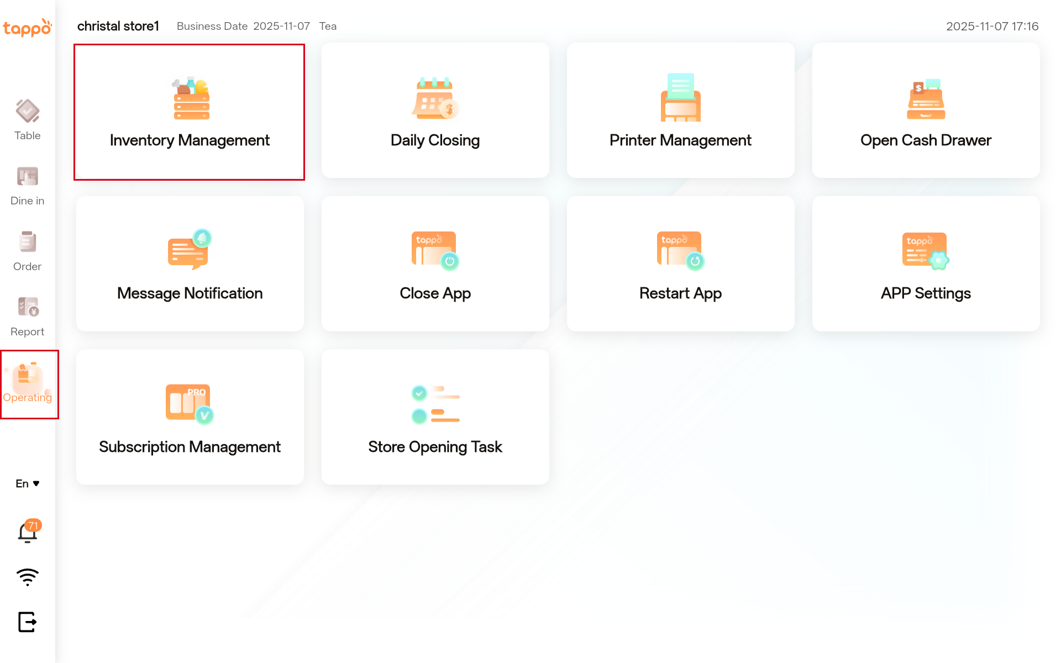Click the tappo logo
The image size is (1061, 663).
tap(27, 28)
